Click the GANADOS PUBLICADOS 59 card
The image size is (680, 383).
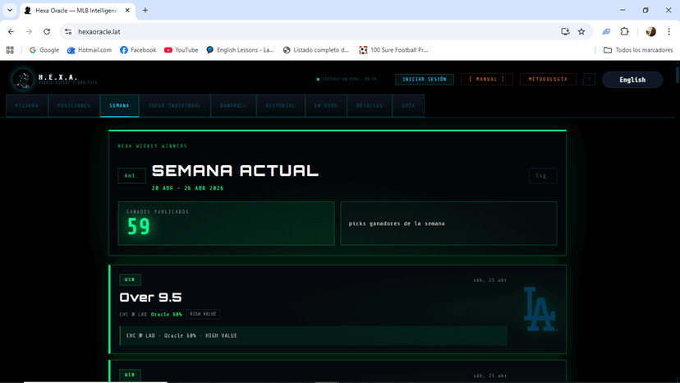(226, 224)
